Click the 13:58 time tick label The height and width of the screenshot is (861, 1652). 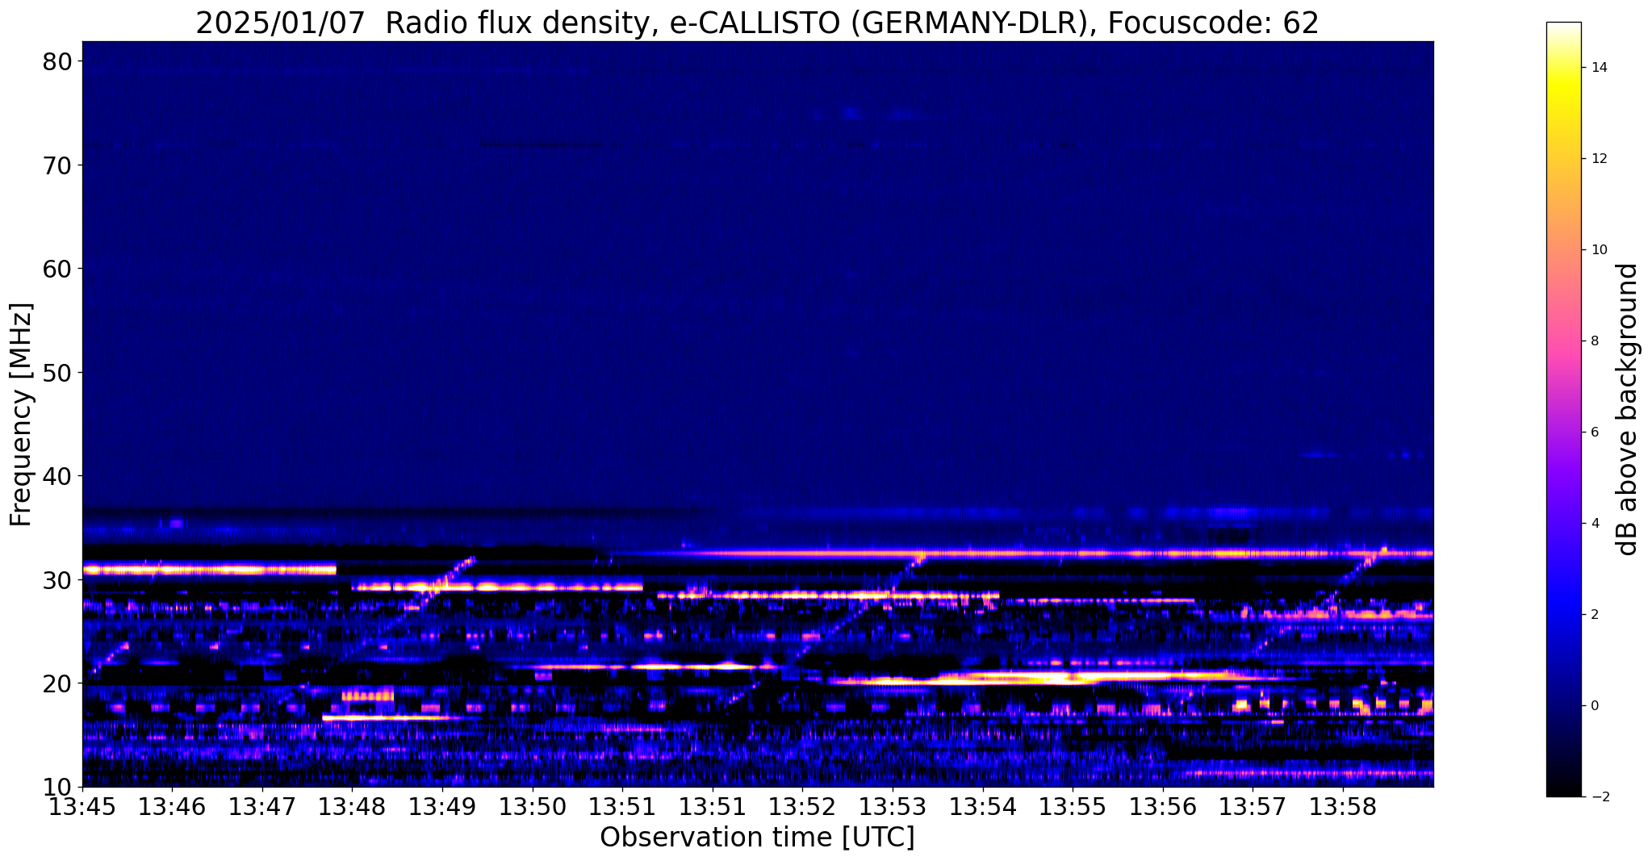[1343, 807]
